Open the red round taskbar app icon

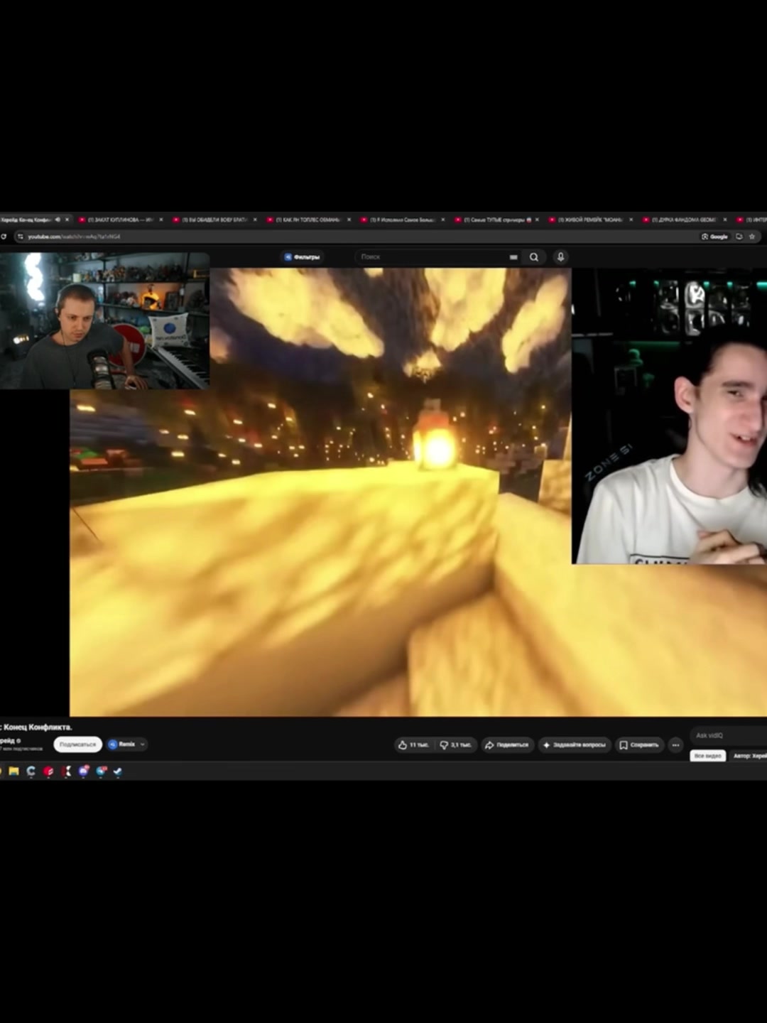point(48,771)
